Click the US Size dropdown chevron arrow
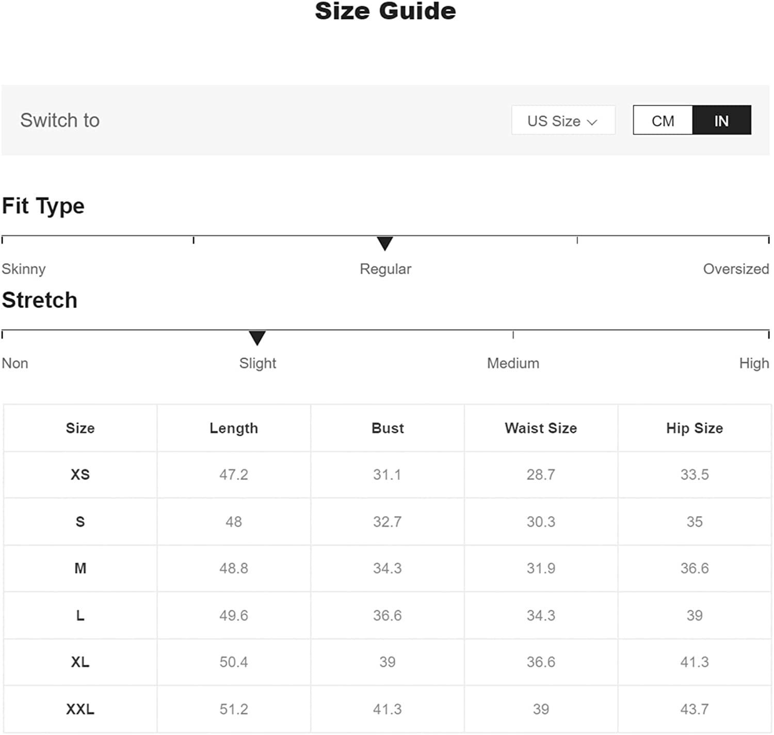 592,122
